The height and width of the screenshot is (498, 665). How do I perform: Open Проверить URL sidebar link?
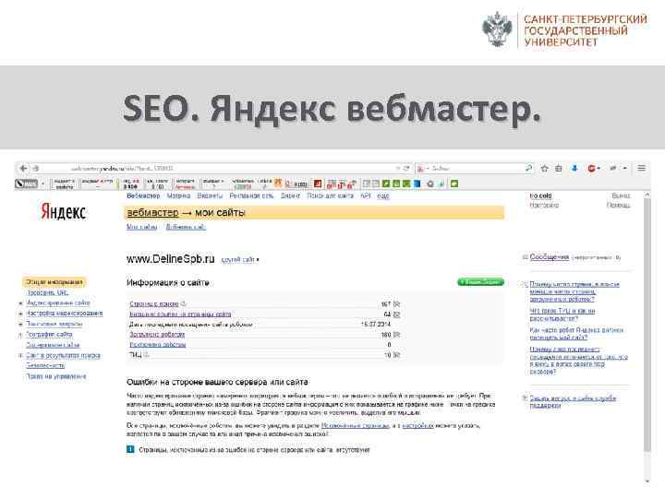click(x=47, y=292)
